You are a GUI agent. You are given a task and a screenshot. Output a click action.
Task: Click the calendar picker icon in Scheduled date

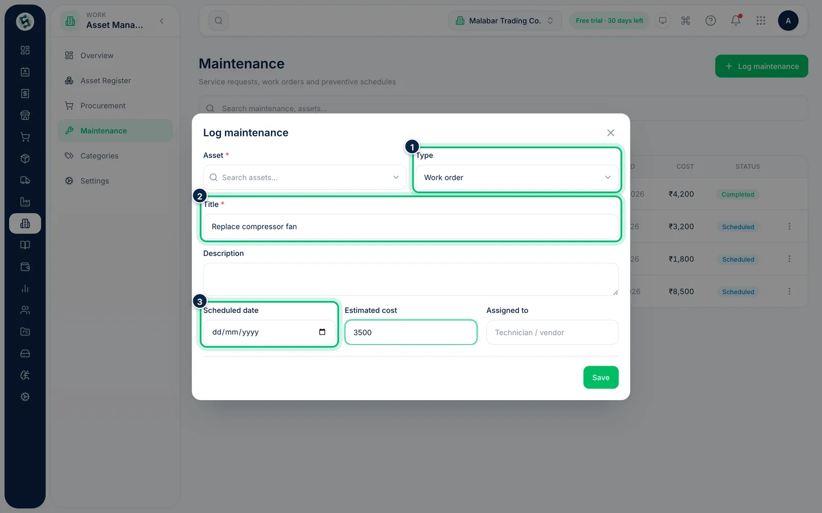pos(322,332)
